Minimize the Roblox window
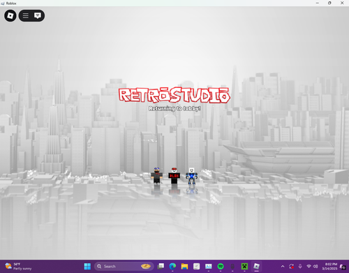This screenshot has height=273, width=349. (x=318, y=3)
